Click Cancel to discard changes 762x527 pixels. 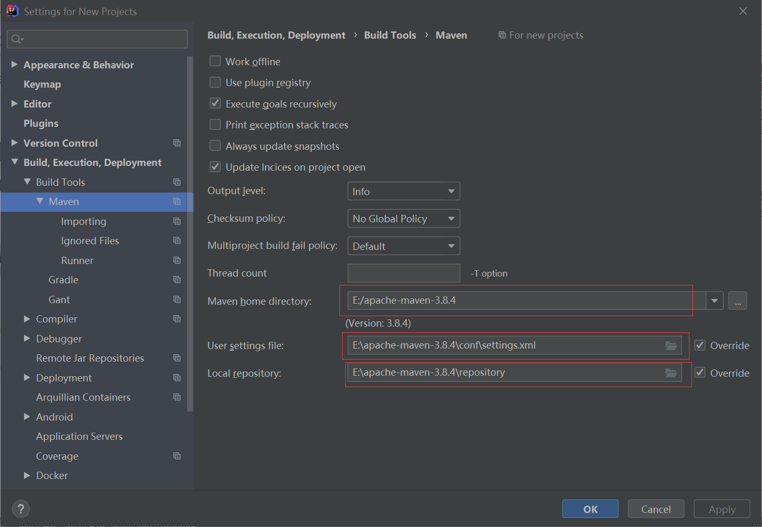pyautogui.click(x=656, y=509)
